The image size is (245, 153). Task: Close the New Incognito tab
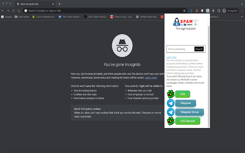(53, 4)
